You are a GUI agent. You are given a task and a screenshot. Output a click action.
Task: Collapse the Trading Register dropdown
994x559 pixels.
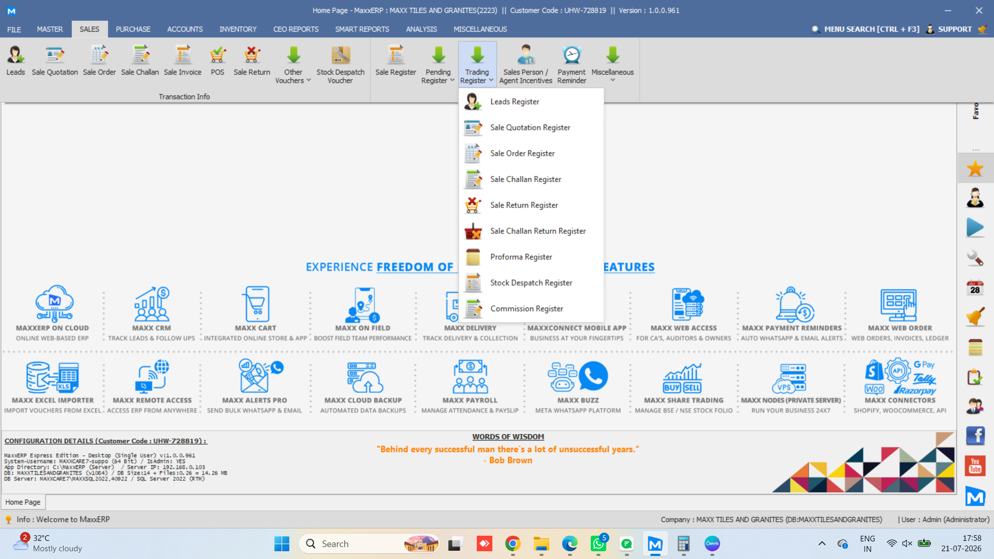[x=477, y=65]
